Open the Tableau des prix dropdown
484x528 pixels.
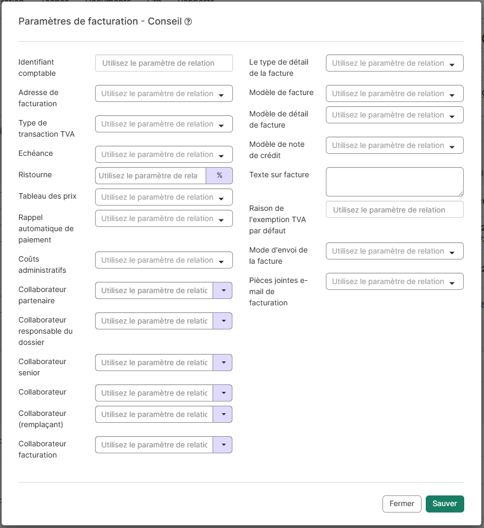(163, 197)
